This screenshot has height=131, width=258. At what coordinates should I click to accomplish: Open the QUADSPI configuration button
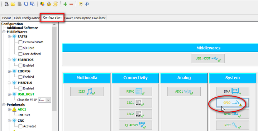(135, 125)
